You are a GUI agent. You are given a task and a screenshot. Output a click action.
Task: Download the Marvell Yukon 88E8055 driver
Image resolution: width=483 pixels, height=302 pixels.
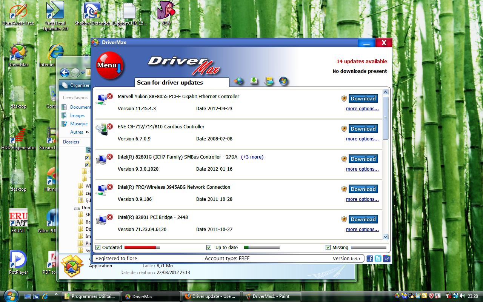click(x=363, y=99)
